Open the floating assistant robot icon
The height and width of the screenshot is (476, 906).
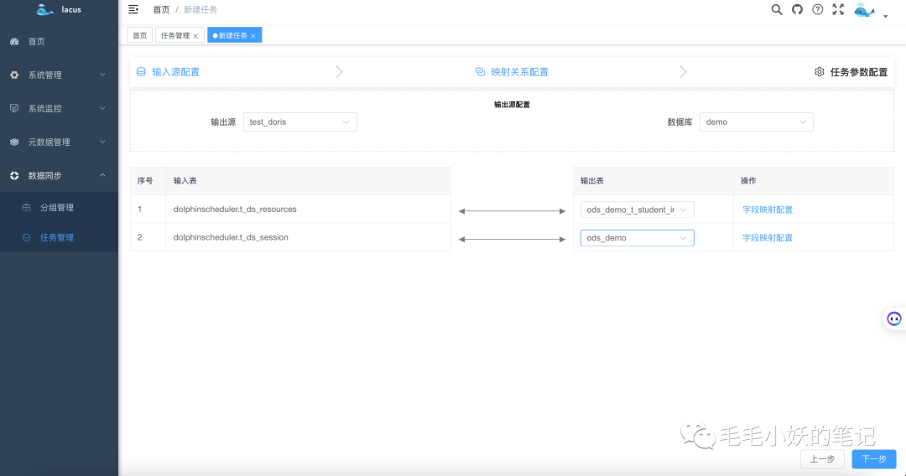[x=894, y=318]
